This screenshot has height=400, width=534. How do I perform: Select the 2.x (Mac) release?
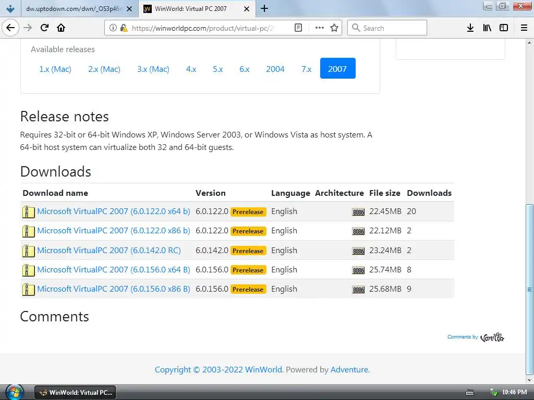pyautogui.click(x=104, y=69)
